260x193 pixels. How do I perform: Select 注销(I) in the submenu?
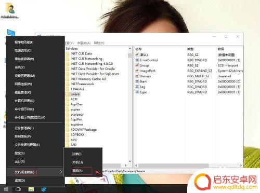click(x=83, y=154)
